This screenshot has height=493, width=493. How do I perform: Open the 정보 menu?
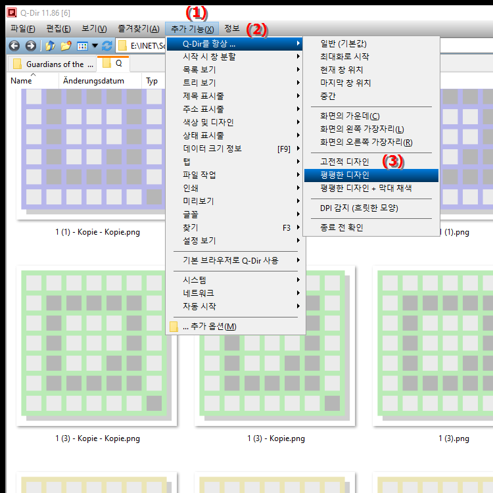[x=232, y=29]
